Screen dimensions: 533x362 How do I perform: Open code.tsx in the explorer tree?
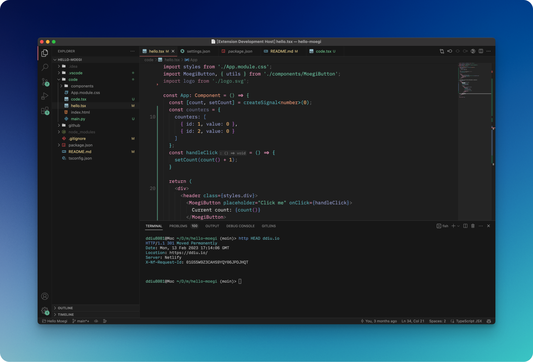(x=95, y=99)
